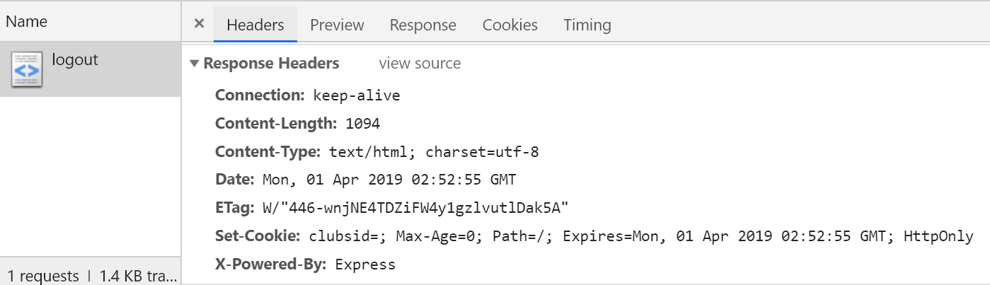
Task: Click the view source link
Action: click(x=420, y=64)
